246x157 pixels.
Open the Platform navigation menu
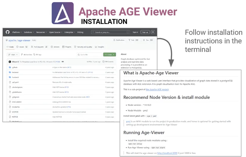click(17, 32)
